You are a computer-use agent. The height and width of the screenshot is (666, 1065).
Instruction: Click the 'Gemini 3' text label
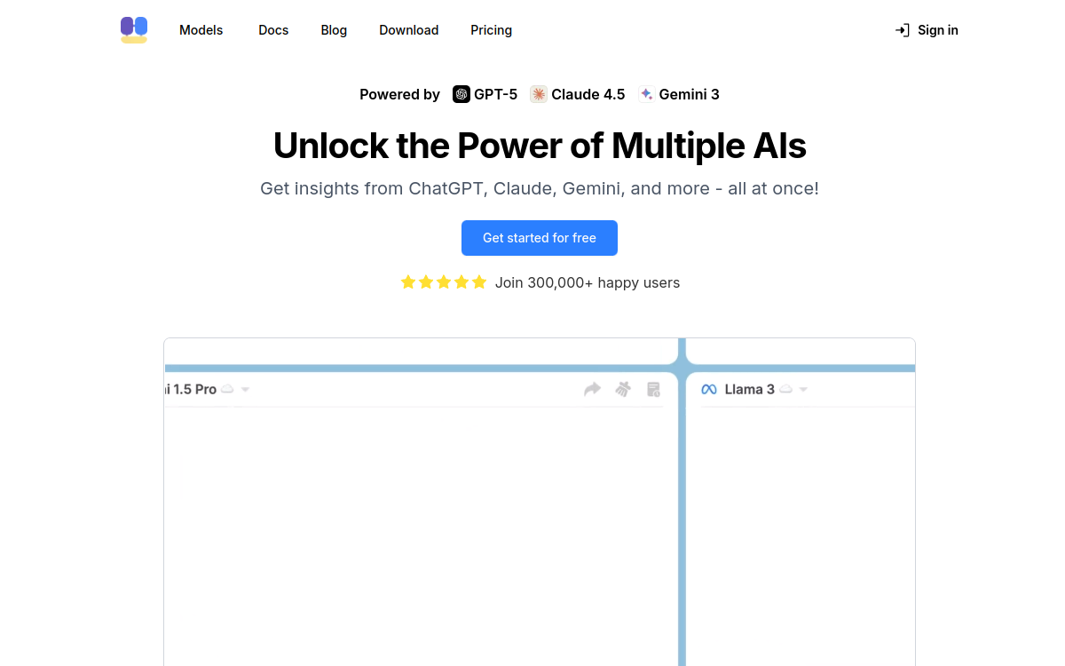[x=690, y=94]
